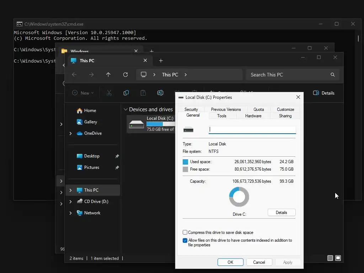Open a new tab in This PC window
364x273 pixels.
tap(161, 60)
